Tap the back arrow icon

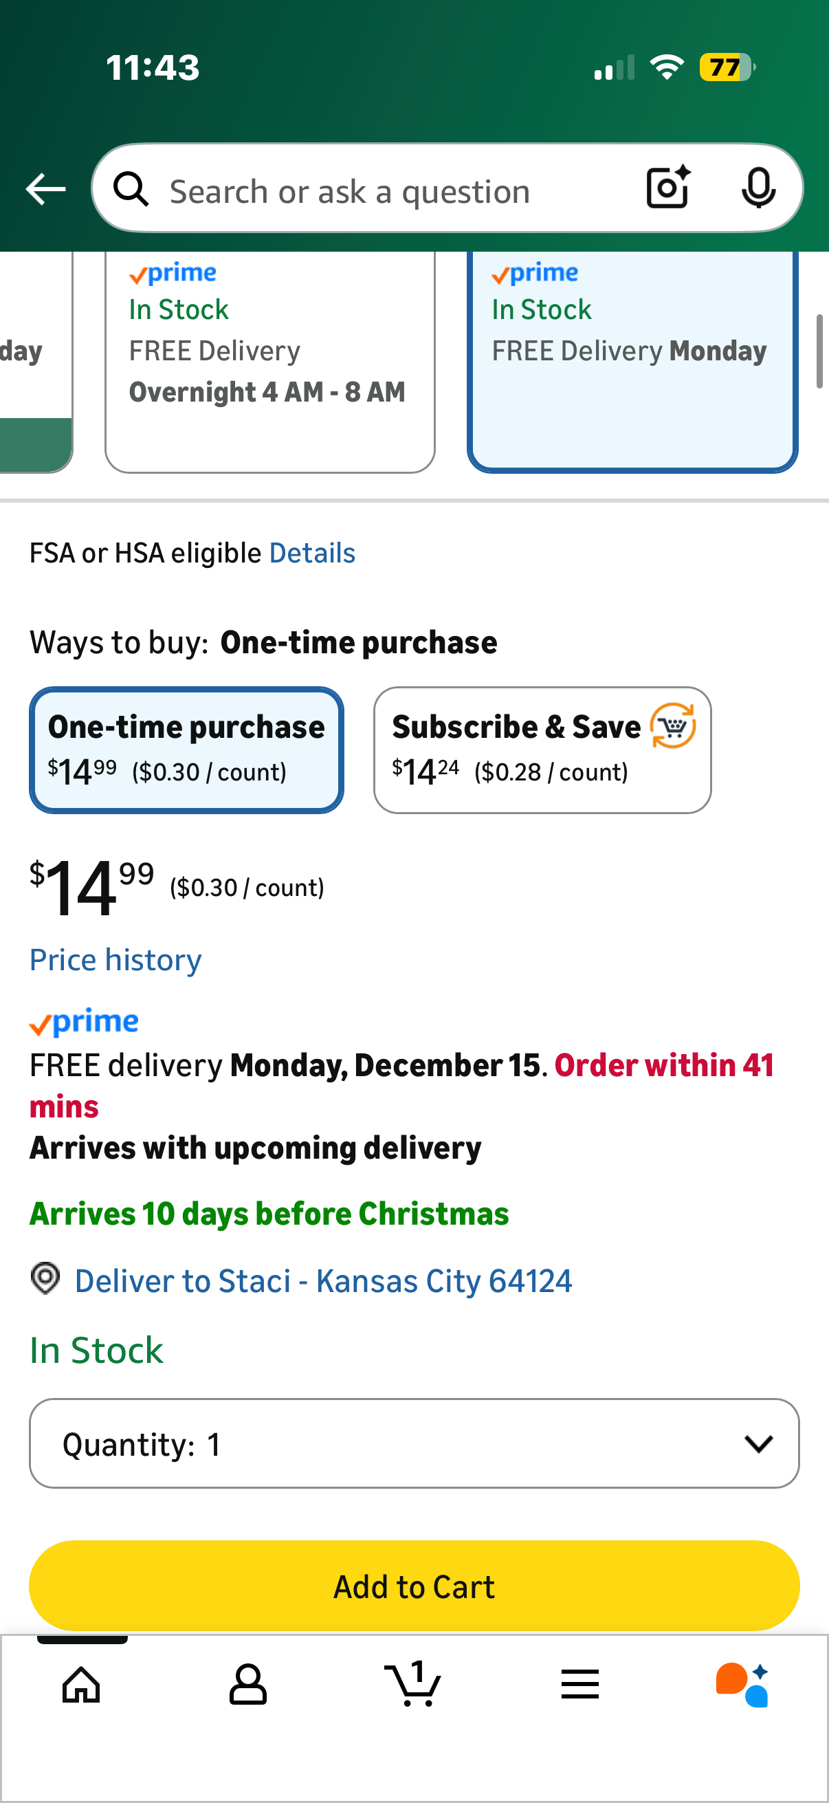[45, 189]
